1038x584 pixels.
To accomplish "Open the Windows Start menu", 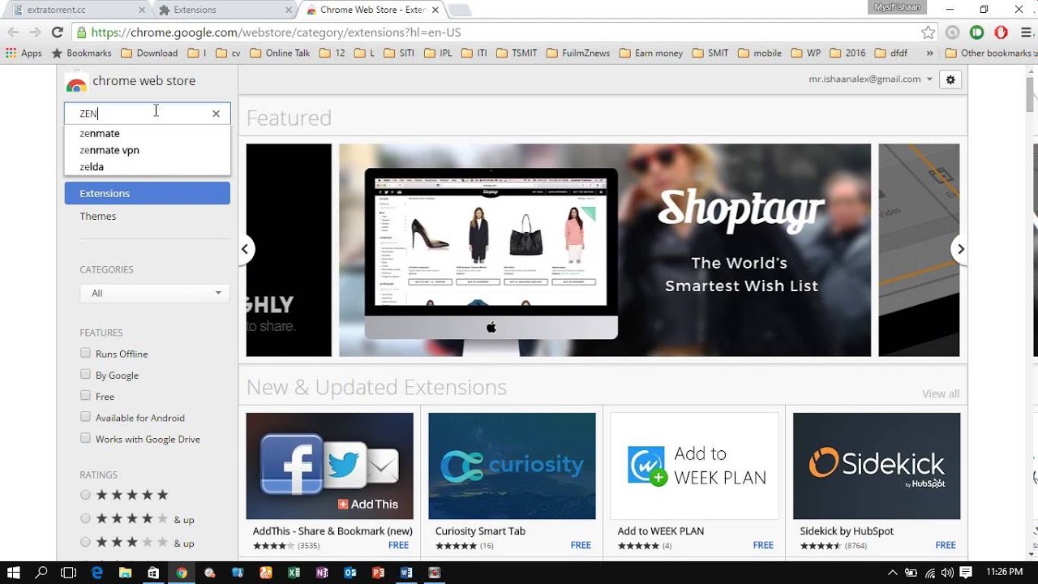I will (14, 572).
